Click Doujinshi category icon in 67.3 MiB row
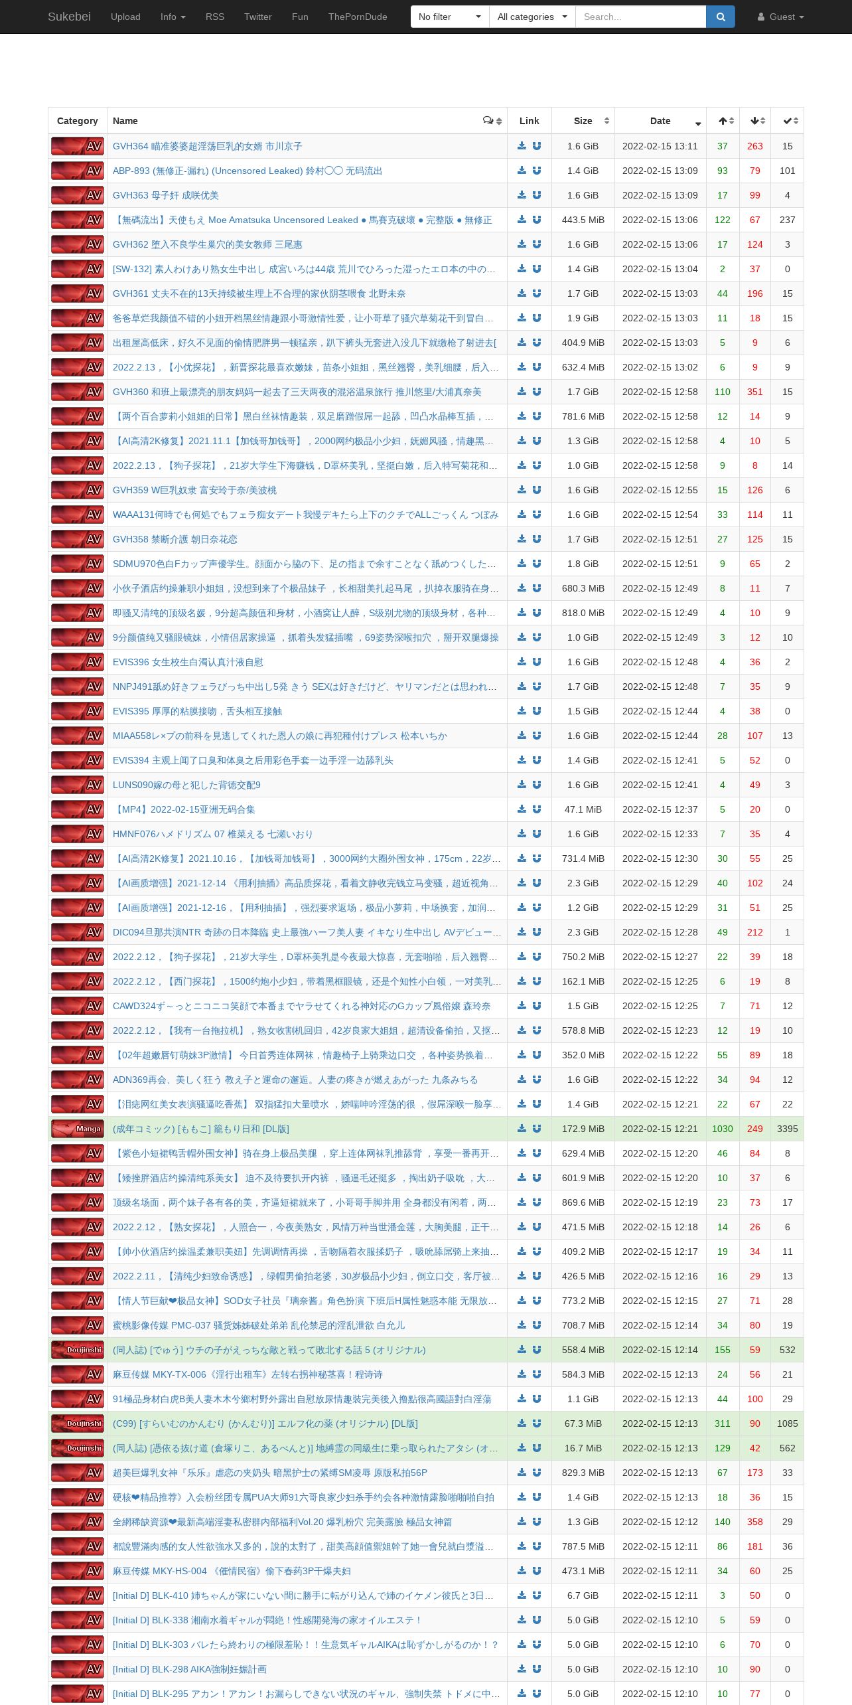852x1705 pixels. 78,1423
